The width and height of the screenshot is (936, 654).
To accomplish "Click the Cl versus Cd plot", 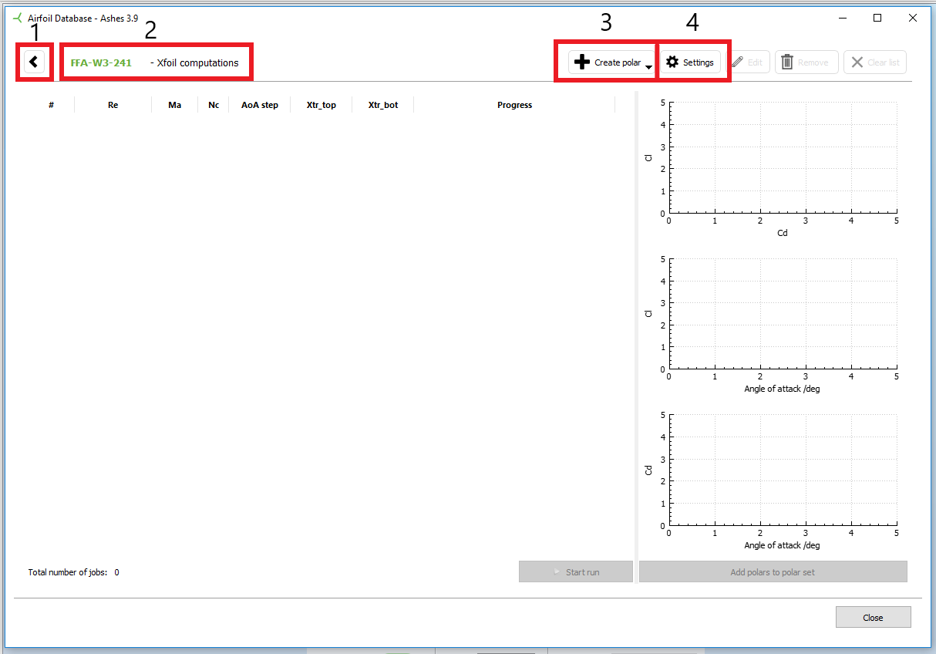I will (x=783, y=157).
